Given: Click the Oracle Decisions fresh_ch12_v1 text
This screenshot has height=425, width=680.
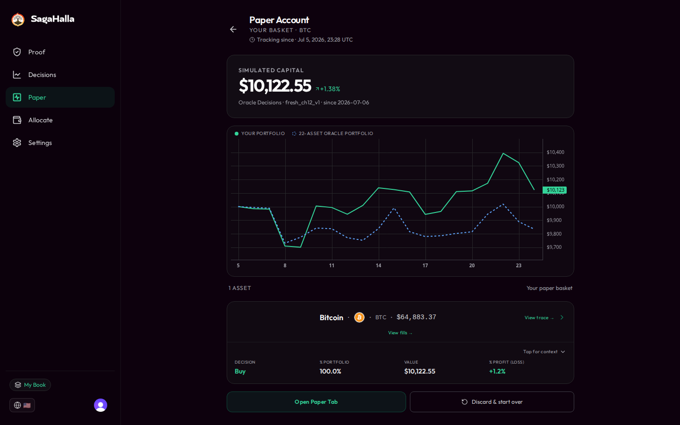Looking at the screenshot, I should (x=304, y=102).
